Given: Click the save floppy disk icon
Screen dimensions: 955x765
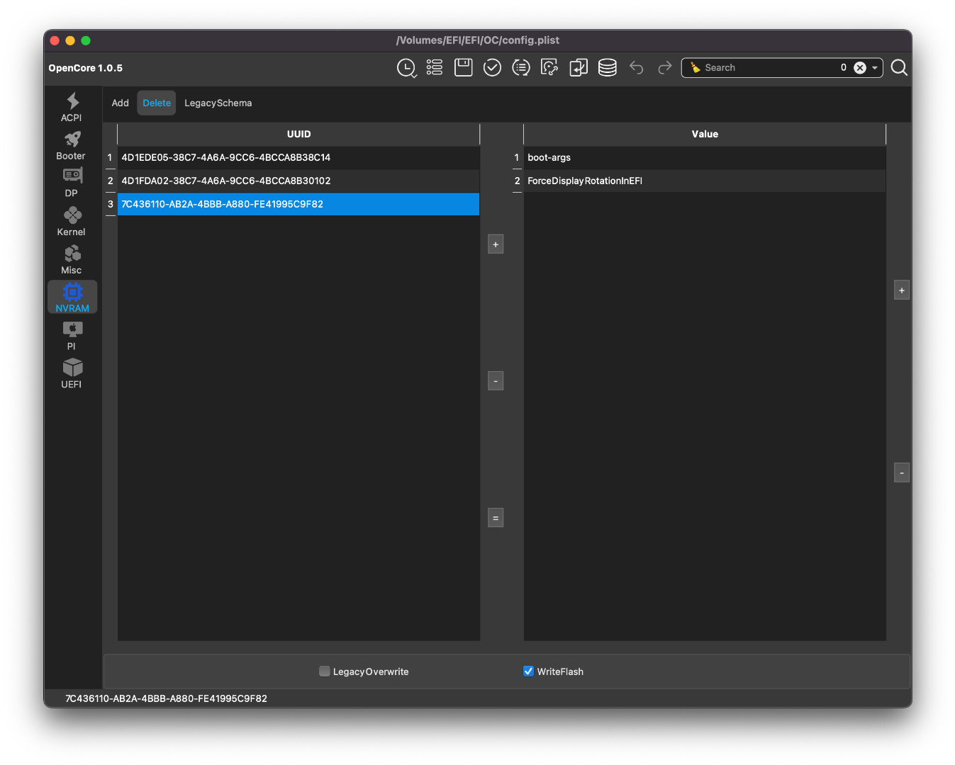Looking at the screenshot, I should (463, 67).
